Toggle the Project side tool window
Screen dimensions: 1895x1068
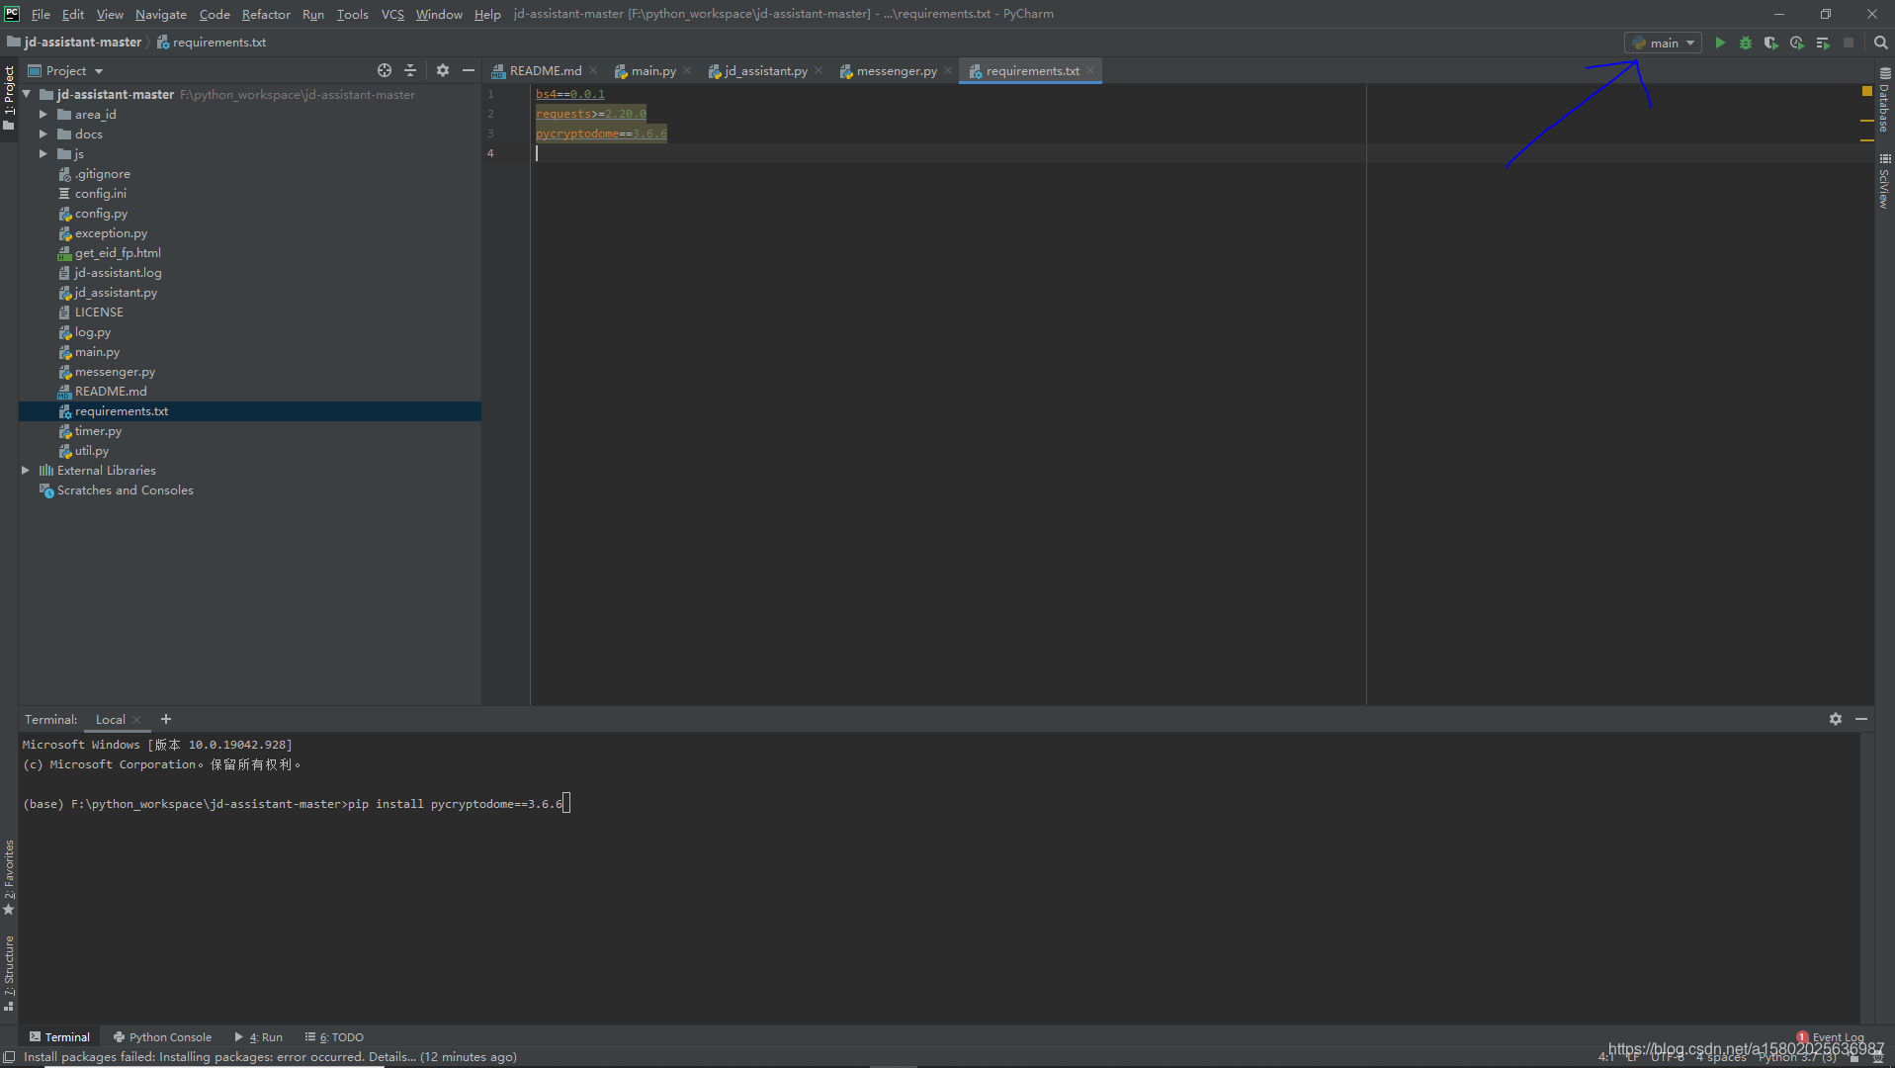point(9,99)
